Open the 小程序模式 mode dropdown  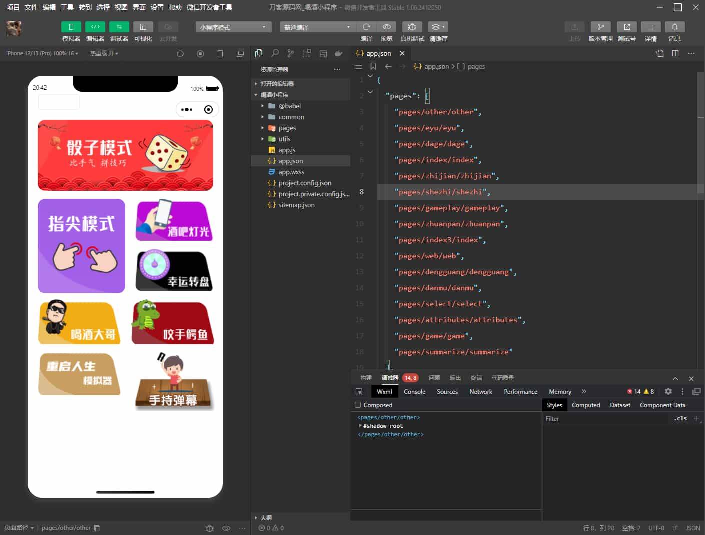[x=233, y=27]
